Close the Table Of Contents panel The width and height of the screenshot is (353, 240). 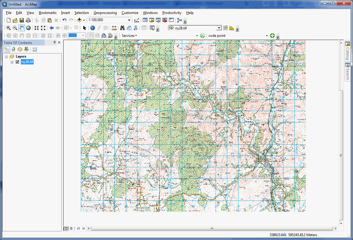coord(59,42)
